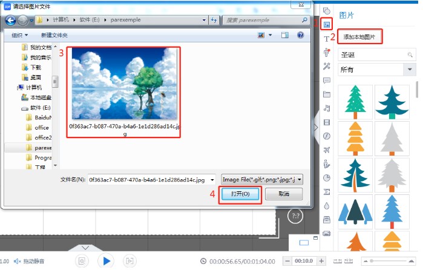Click the Back arrow in file dialog

coord(11,20)
